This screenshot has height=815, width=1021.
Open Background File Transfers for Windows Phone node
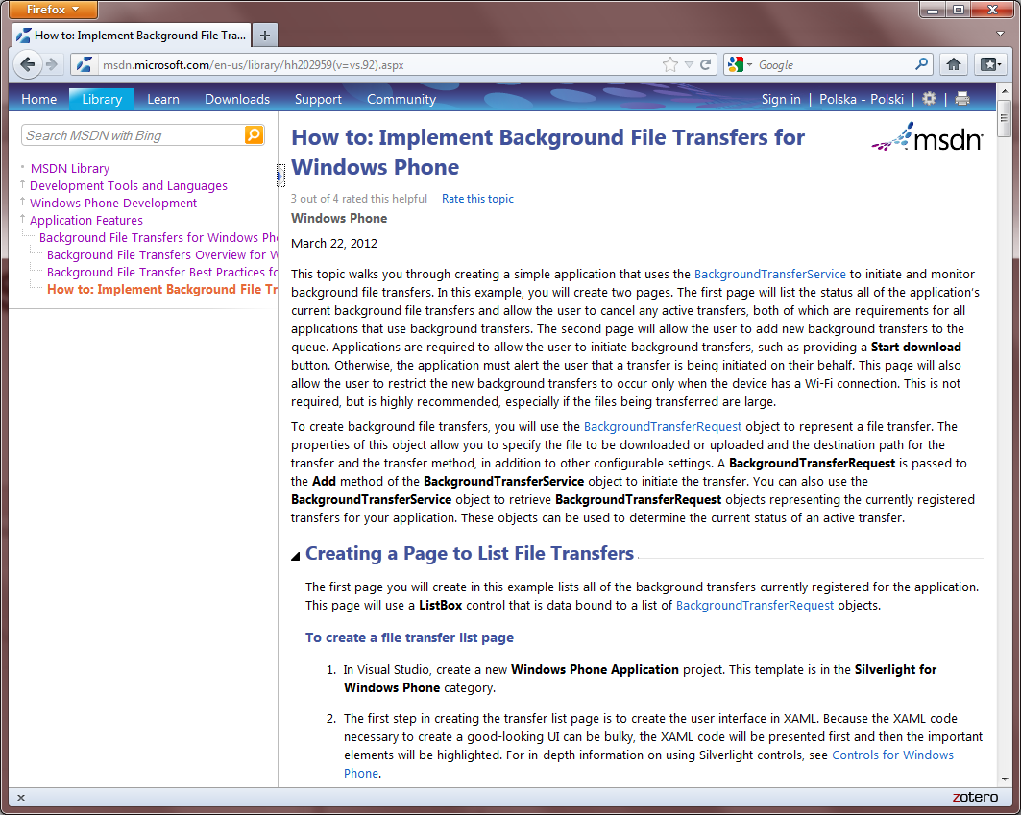(158, 238)
